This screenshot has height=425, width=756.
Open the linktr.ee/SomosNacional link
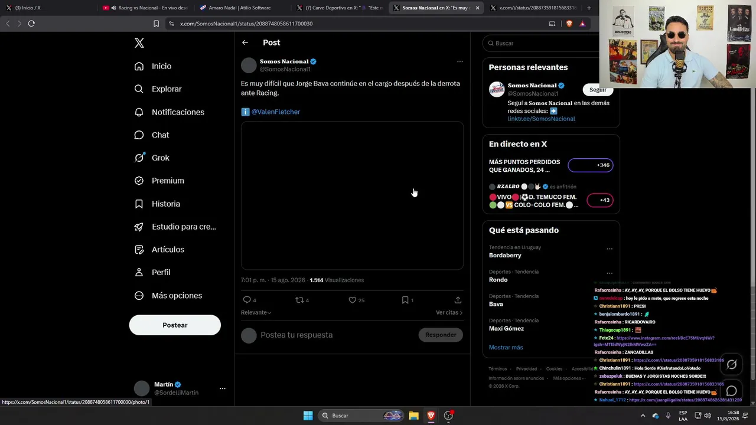[x=541, y=119]
